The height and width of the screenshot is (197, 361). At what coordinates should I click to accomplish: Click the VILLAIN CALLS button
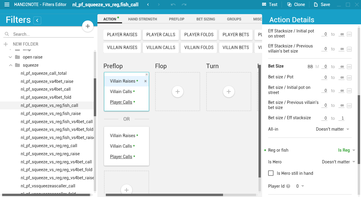click(x=161, y=47)
